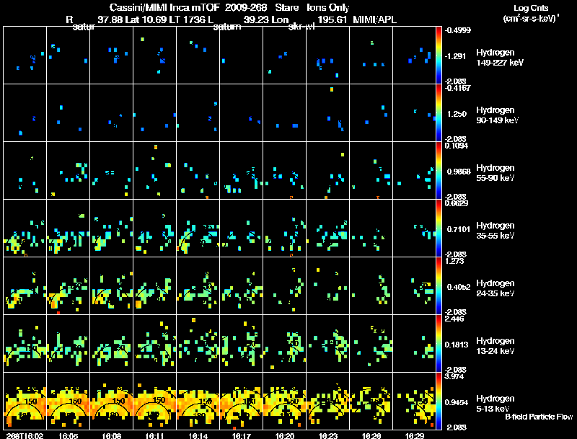
Task: Click the color scale bar for 55-90 keV
Action: pos(439,171)
